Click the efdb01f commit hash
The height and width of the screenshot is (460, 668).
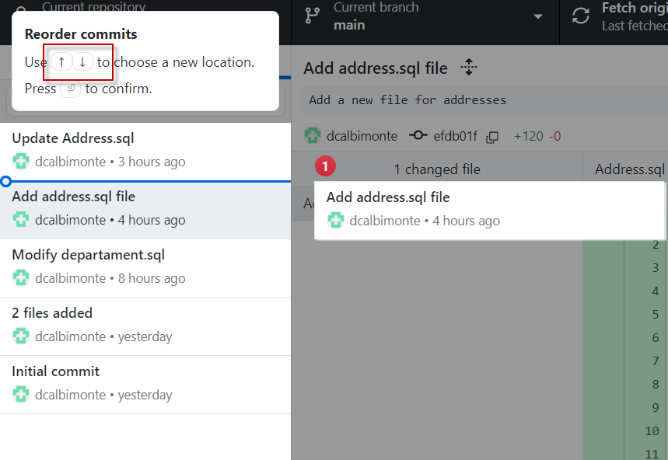(x=455, y=137)
